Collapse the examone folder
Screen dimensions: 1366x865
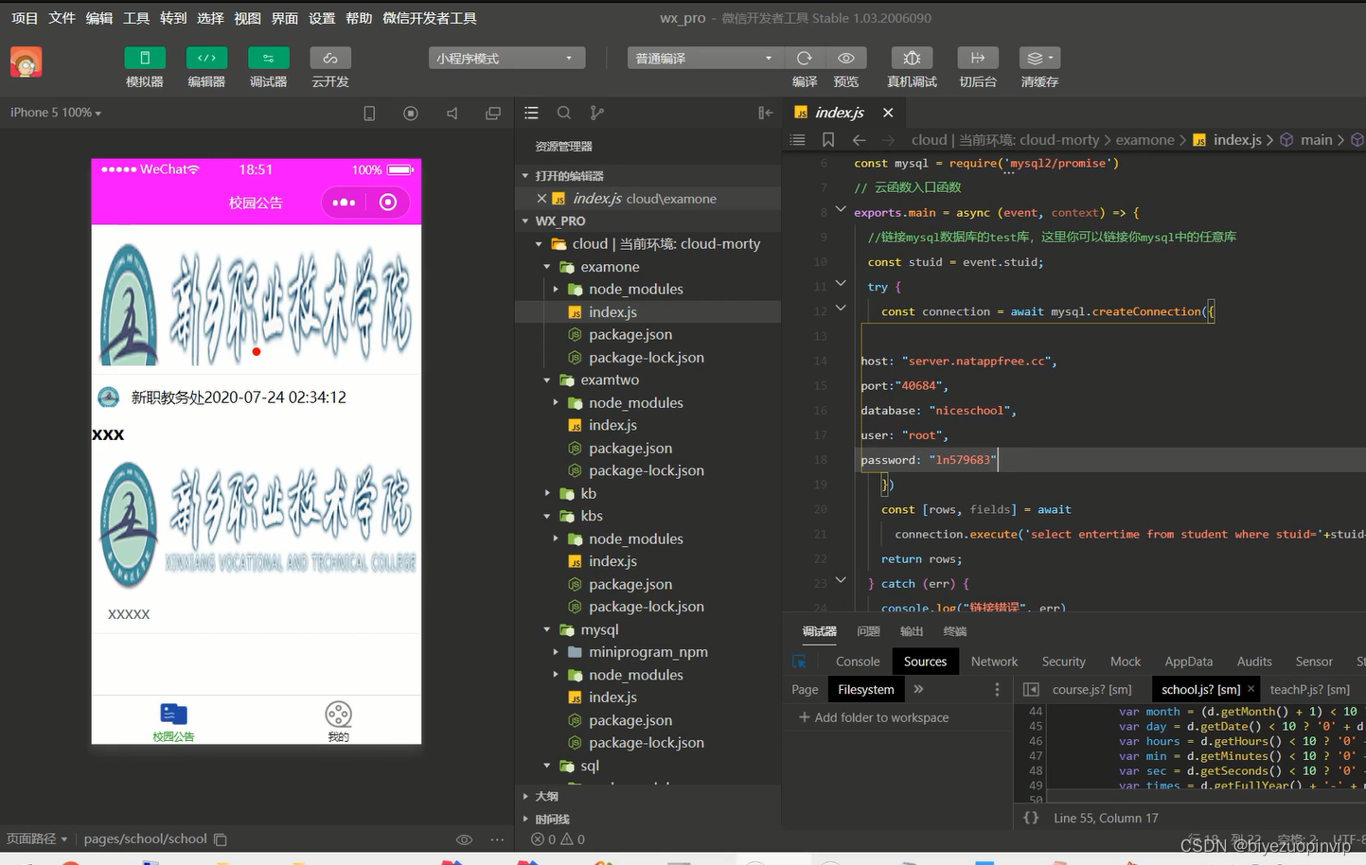[x=547, y=267]
